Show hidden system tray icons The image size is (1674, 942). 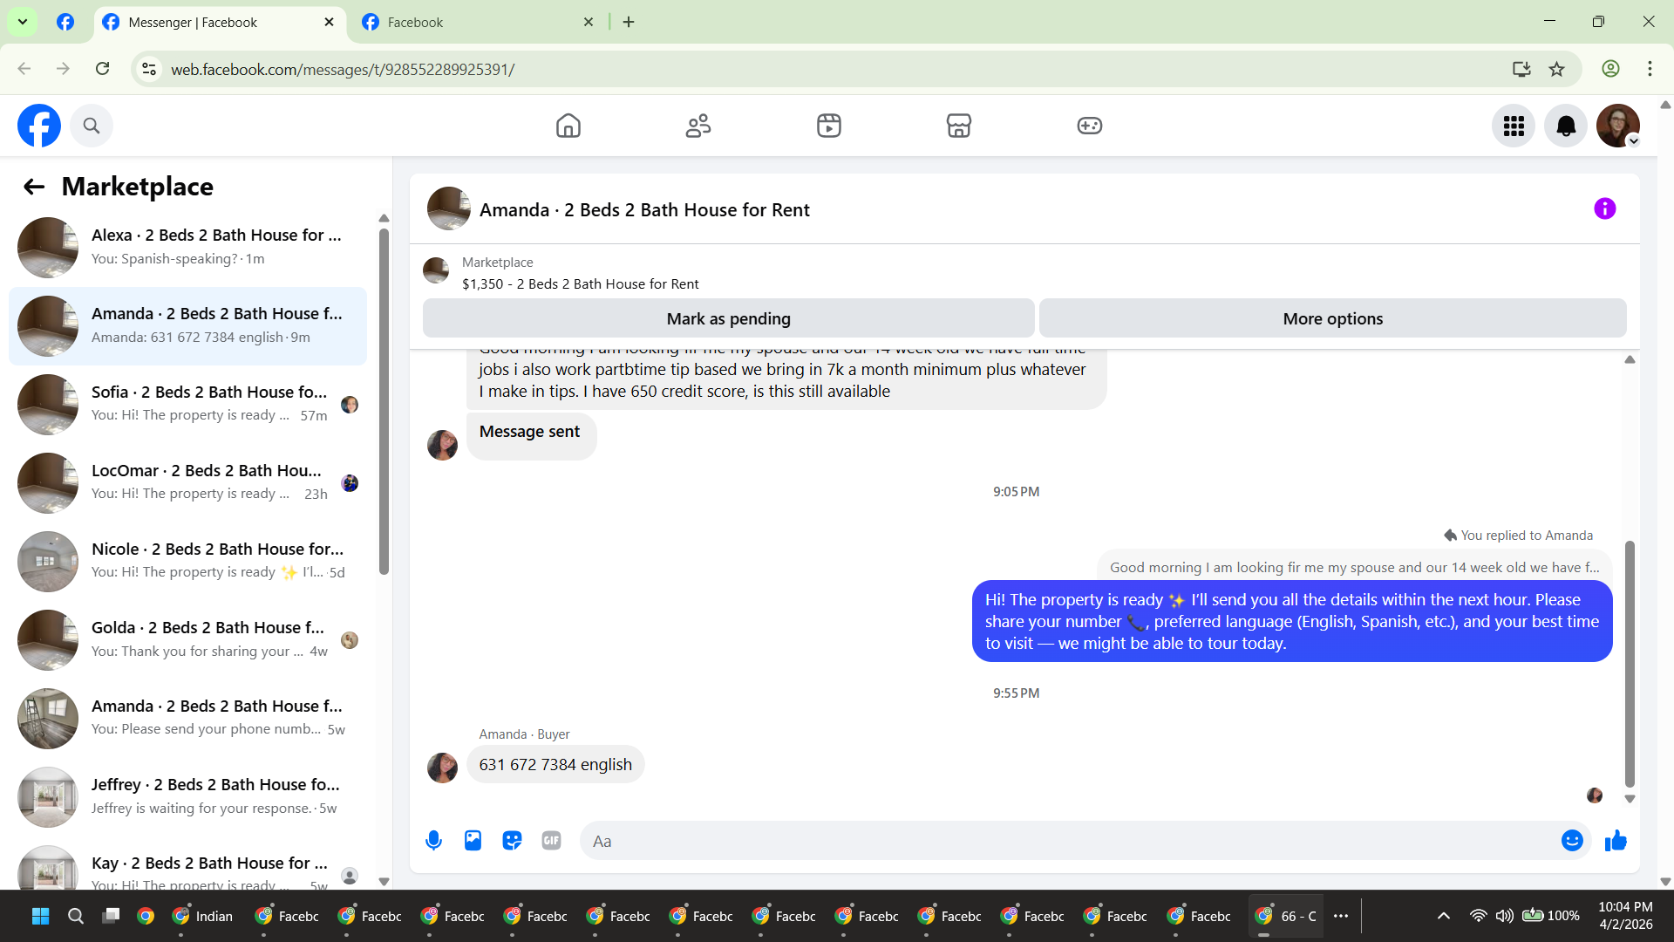coord(1444,916)
